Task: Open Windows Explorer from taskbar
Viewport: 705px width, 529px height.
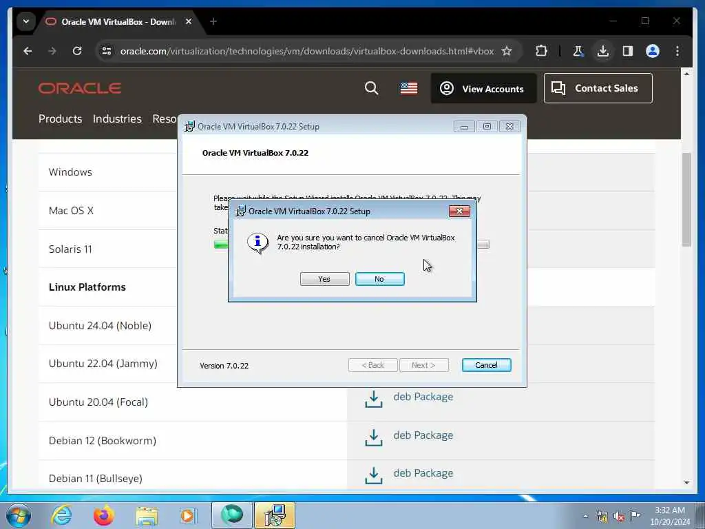Action: tap(147, 517)
